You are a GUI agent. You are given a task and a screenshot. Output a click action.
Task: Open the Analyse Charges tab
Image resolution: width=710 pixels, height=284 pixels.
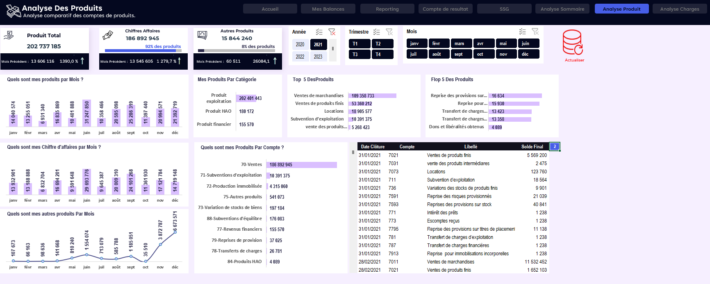pos(680,9)
